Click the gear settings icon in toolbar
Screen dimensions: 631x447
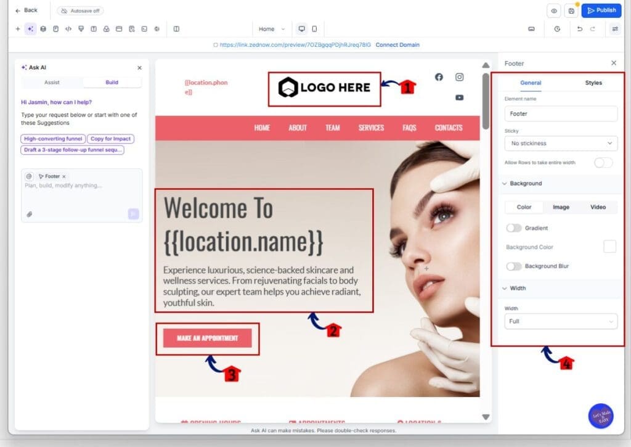click(x=157, y=29)
